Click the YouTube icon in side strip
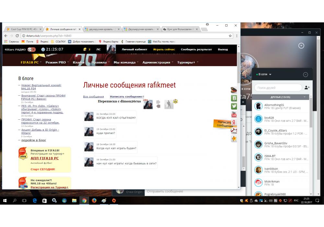Screen dimensions: 324x227 click(x=234, y=114)
